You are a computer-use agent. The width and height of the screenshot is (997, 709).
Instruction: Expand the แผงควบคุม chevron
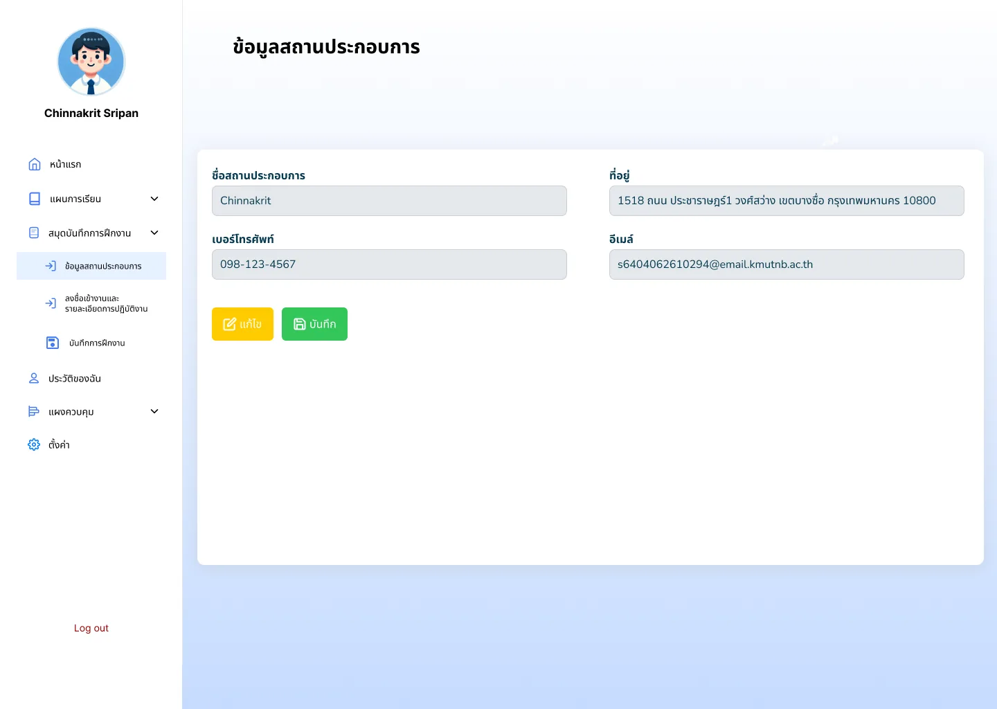click(x=154, y=411)
